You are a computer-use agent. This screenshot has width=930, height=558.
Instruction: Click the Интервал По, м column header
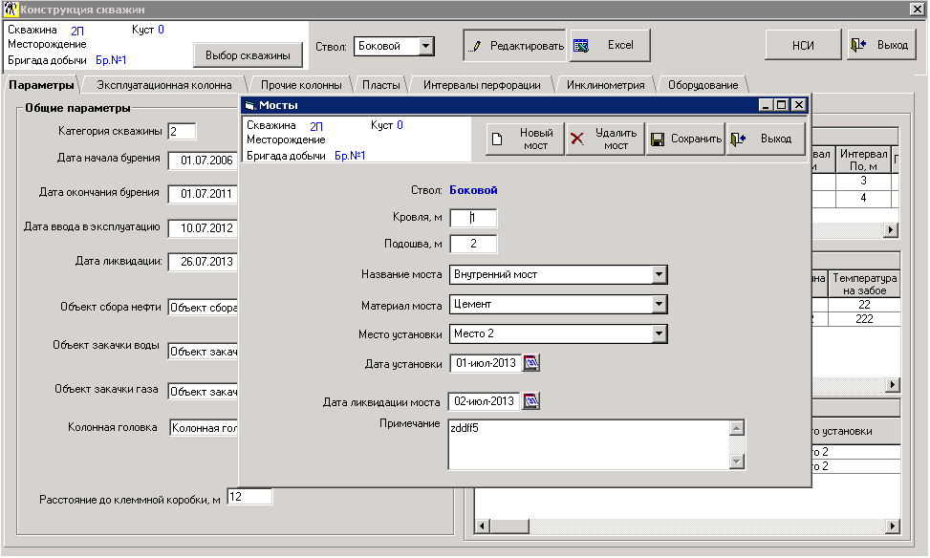click(x=864, y=161)
